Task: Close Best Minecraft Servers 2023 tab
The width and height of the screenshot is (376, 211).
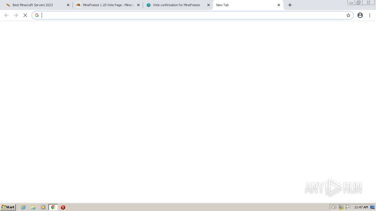Action: tap(68, 5)
